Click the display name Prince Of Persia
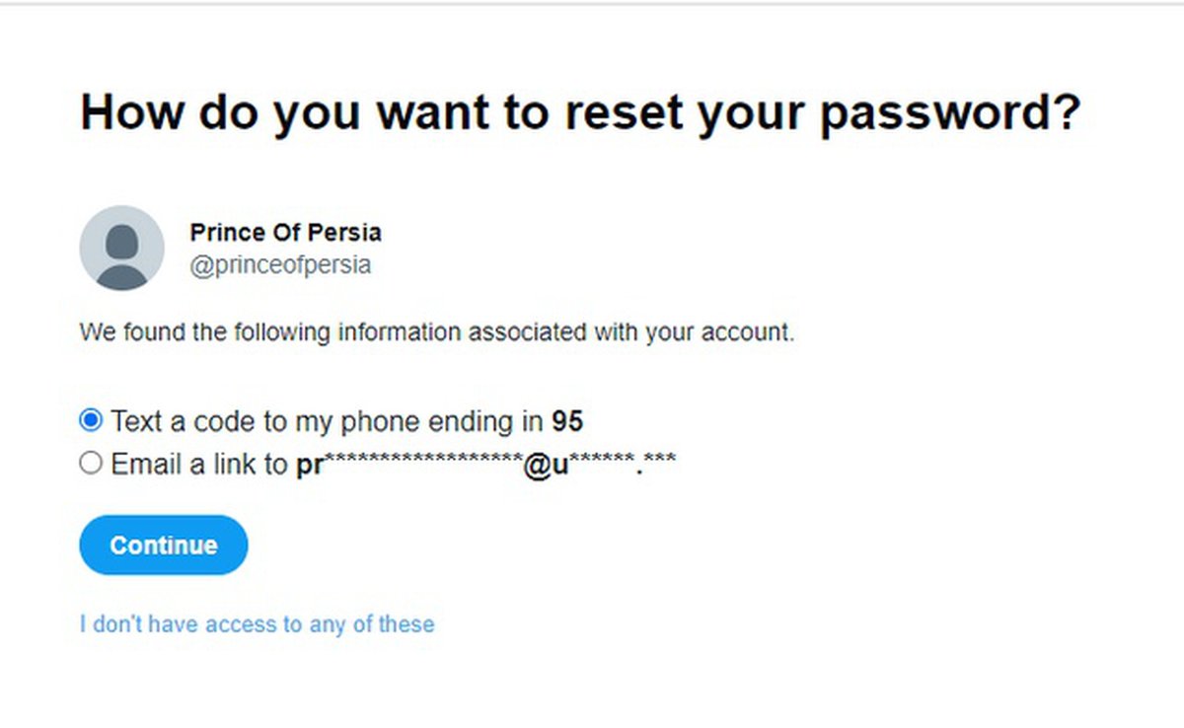The width and height of the screenshot is (1184, 728). [285, 233]
